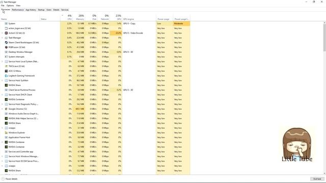Sort by the Network column header
This screenshot has height=183, width=326.
pyautogui.click(x=103, y=17)
